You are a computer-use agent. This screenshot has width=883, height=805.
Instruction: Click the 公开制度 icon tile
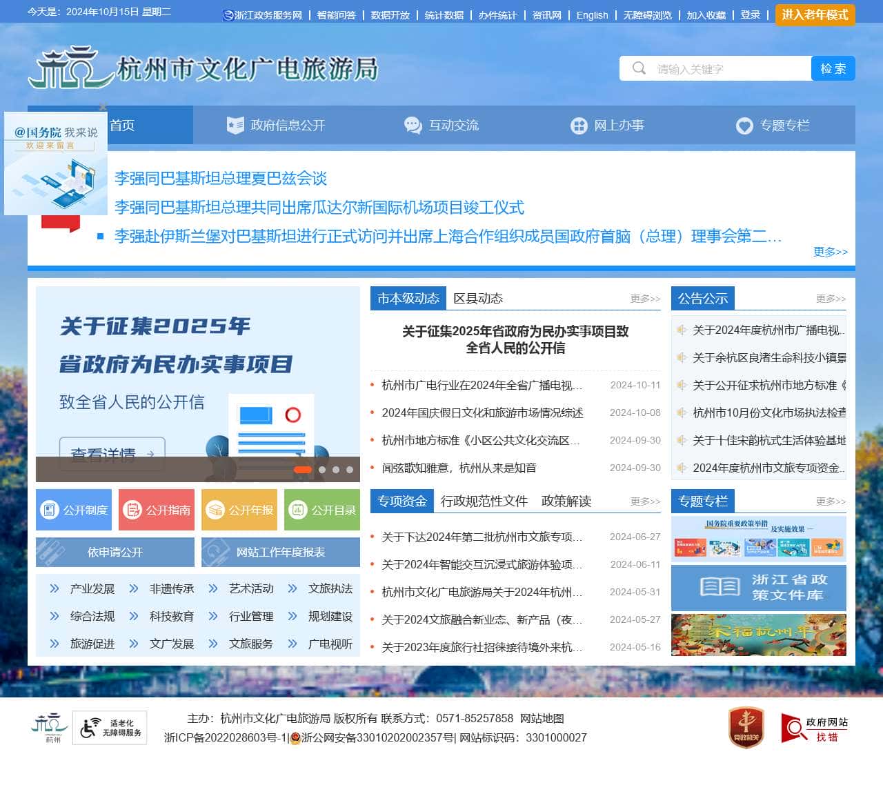pos(74,510)
